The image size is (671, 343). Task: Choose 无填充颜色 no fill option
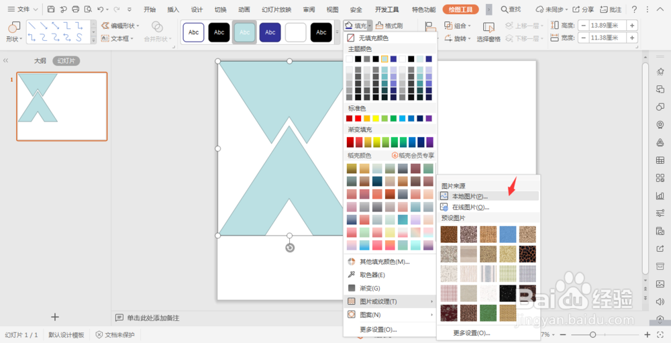click(389, 38)
